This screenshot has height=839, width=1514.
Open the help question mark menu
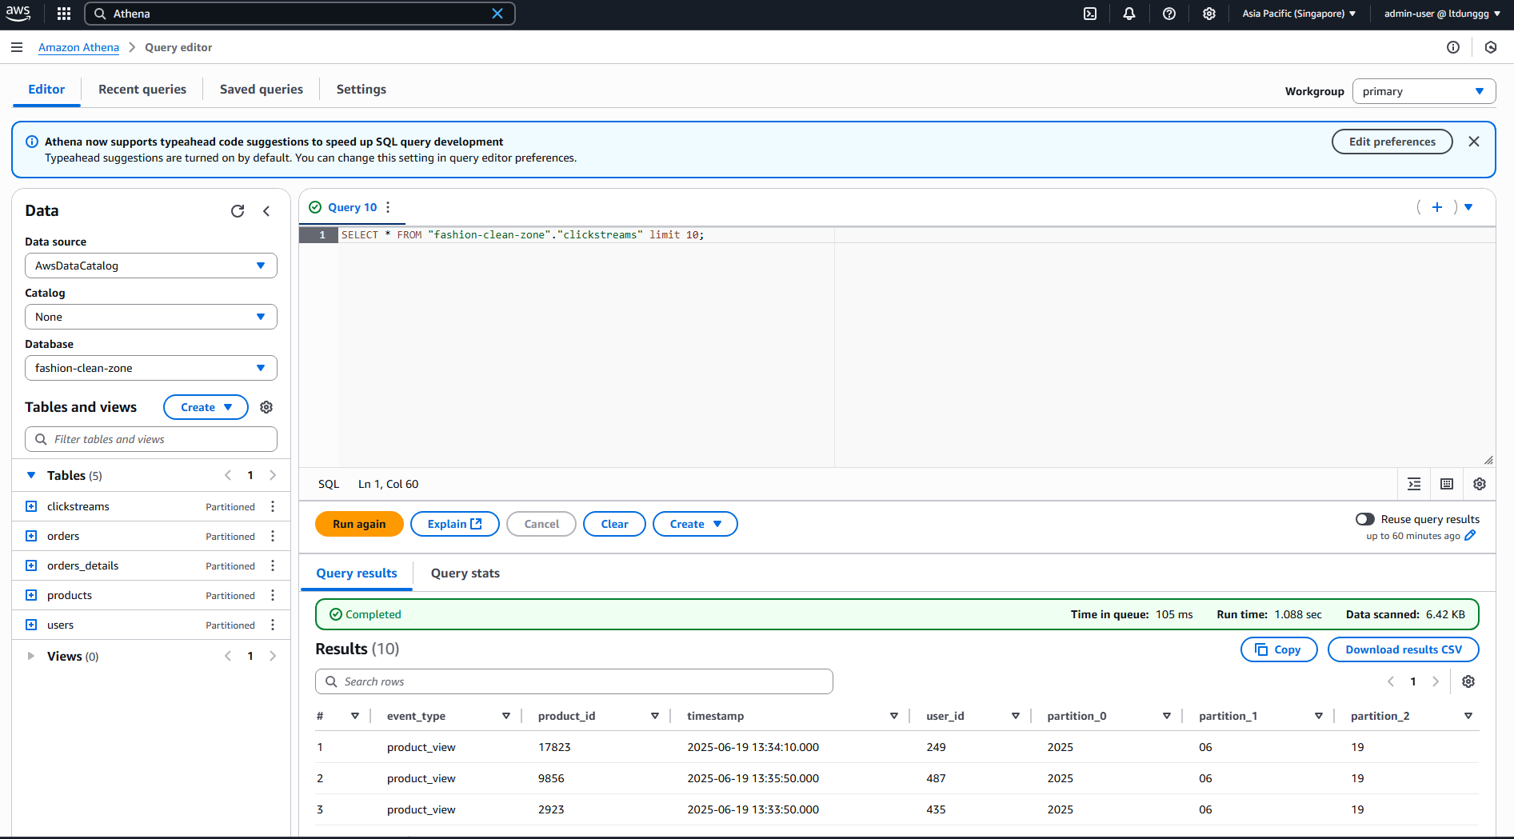1169,14
